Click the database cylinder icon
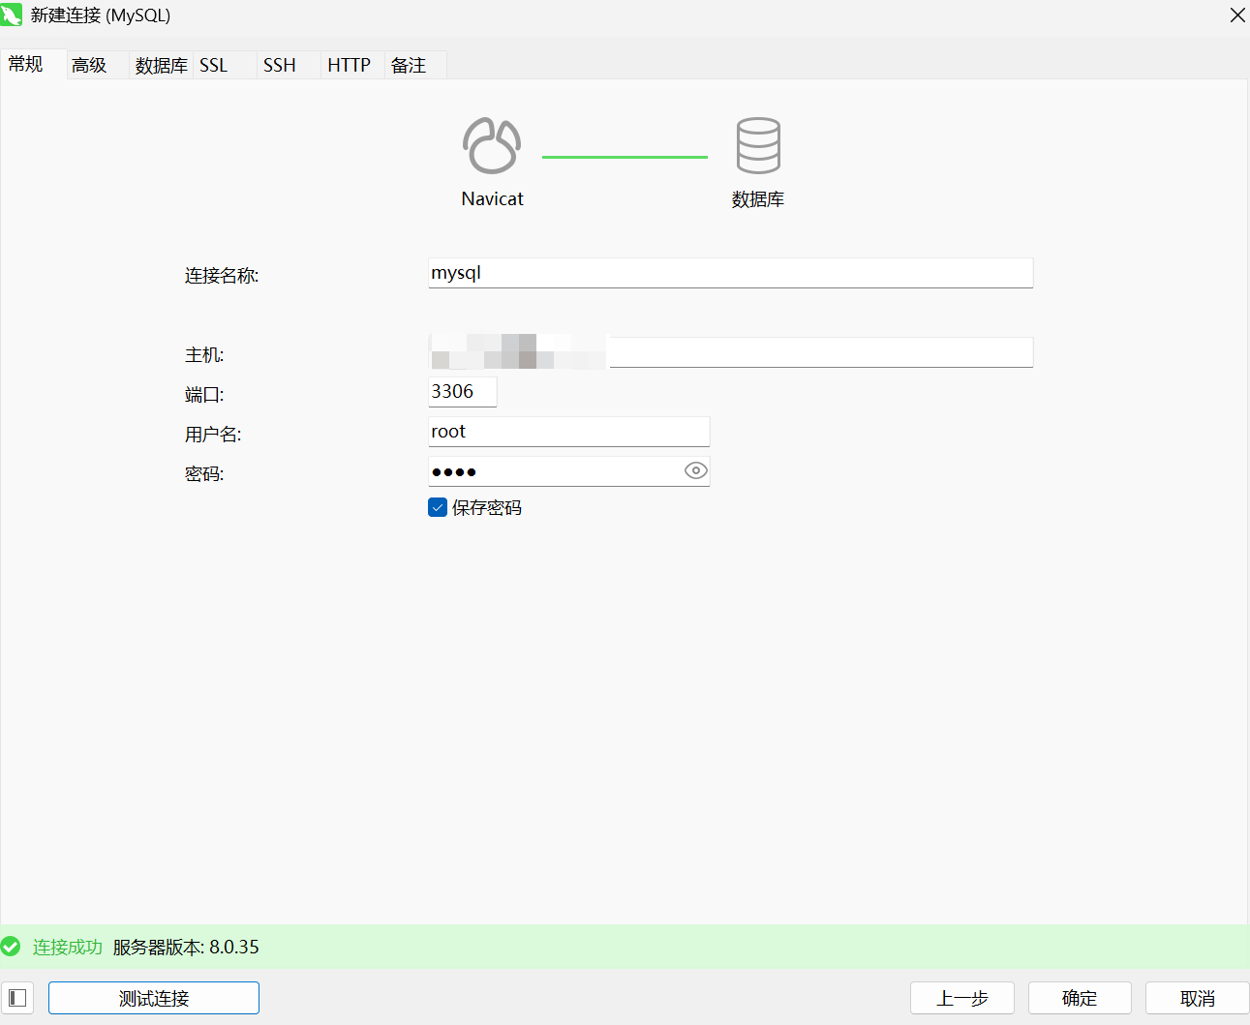The image size is (1250, 1025). pyautogui.click(x=757, y=145)
